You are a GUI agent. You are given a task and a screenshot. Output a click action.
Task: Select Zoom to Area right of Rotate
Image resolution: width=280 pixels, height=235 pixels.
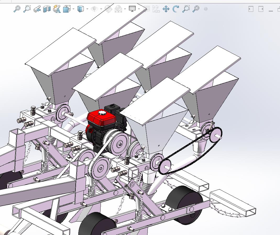tap(186, 9)
